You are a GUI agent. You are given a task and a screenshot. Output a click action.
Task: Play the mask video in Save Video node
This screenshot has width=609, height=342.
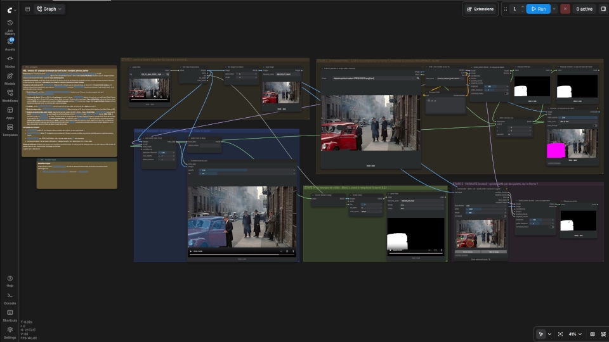tap(390, 250)
